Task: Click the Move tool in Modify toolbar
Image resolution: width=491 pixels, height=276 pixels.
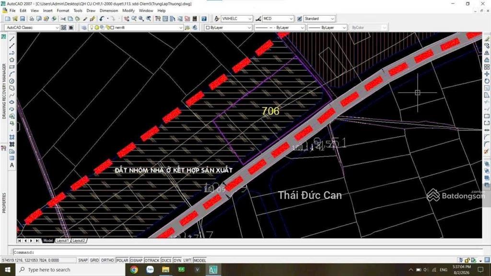Action: coord(487,74)
